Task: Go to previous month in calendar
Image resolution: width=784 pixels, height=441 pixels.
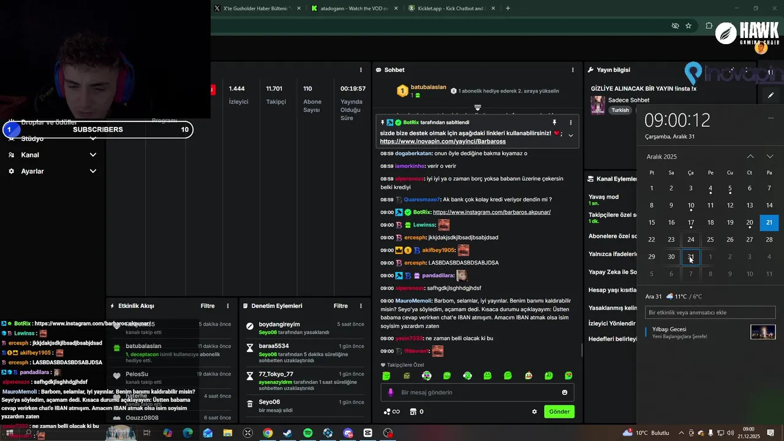Action: click(750, 157)
